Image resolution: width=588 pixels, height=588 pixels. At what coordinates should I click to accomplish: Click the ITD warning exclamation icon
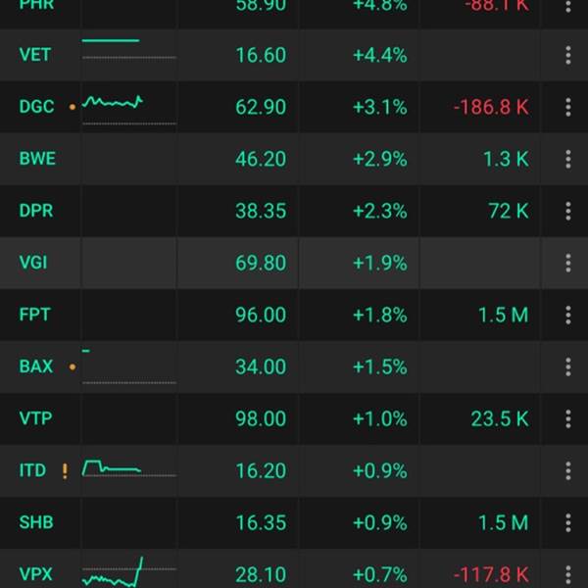tap(65, 470)
